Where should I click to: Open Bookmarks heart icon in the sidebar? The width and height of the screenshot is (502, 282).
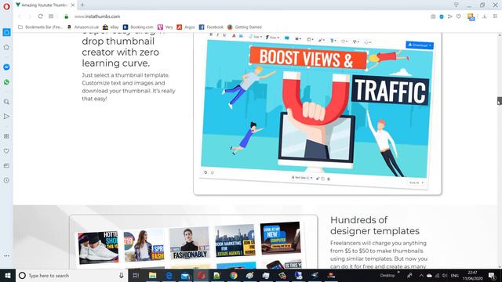click(x=6, y=151)
